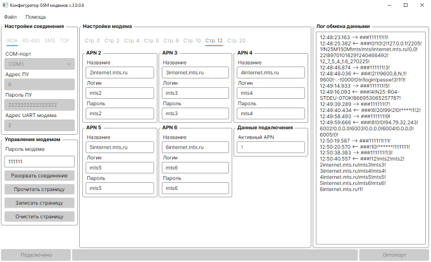431x262 pixels.
Task: Click the Оптопорт button
Action: pyautogui.click(x=394, y=255)
